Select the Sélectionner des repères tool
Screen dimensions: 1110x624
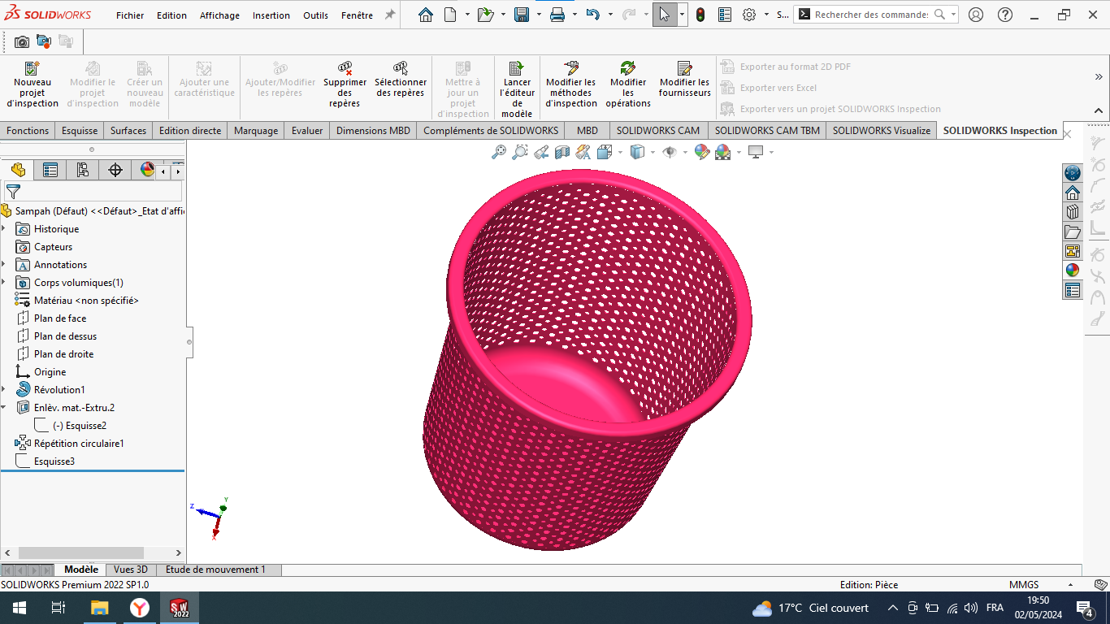coord(400,81)
